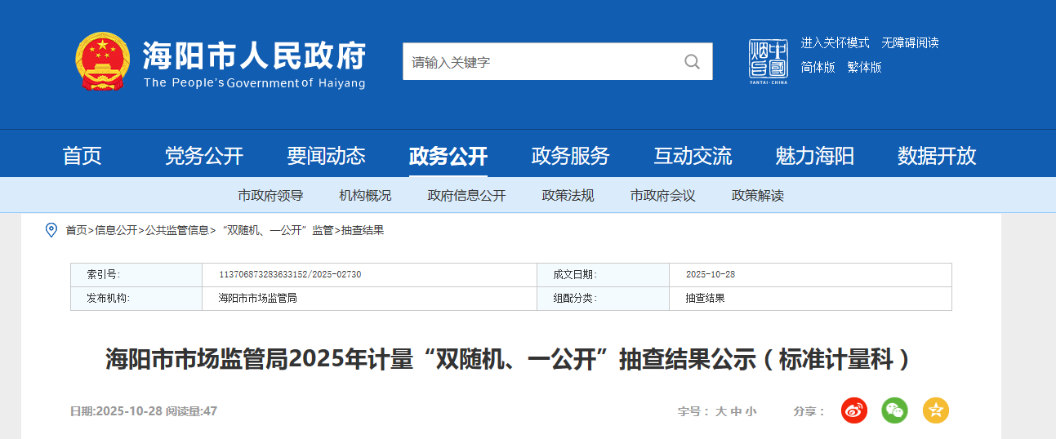Click the 组配分类 label cell
The image size is (1056, 439).
tap(603, 299)
